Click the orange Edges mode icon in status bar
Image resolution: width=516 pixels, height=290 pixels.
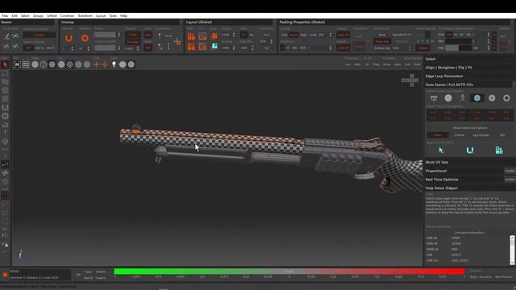[x=5, y=275]
